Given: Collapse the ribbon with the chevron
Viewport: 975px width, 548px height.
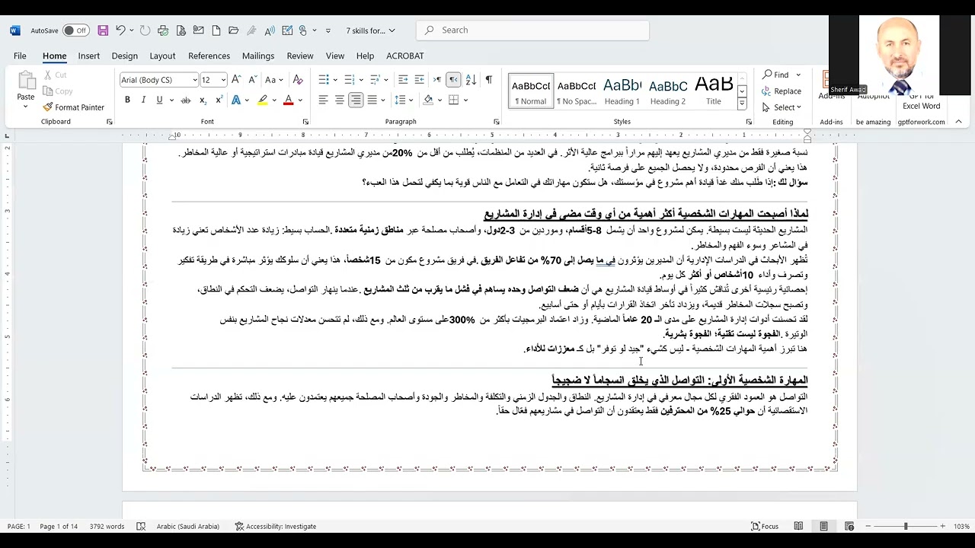Looking at the screenshot, I should click(x=958, y=122).
